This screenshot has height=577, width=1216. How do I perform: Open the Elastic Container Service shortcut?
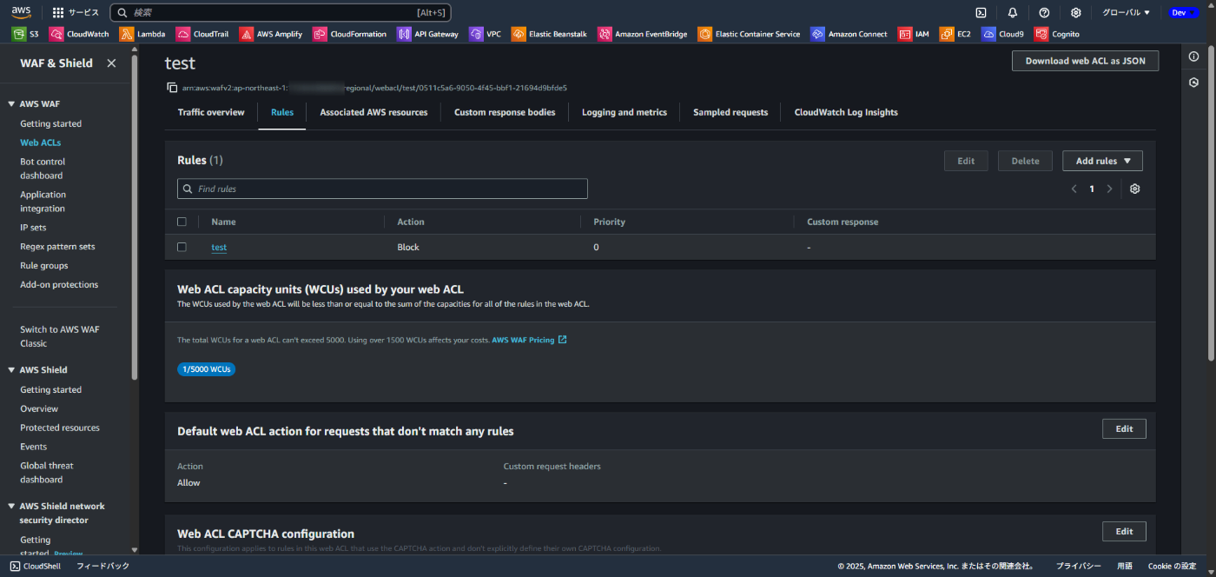pyautogui.click(x=750, y=34)
